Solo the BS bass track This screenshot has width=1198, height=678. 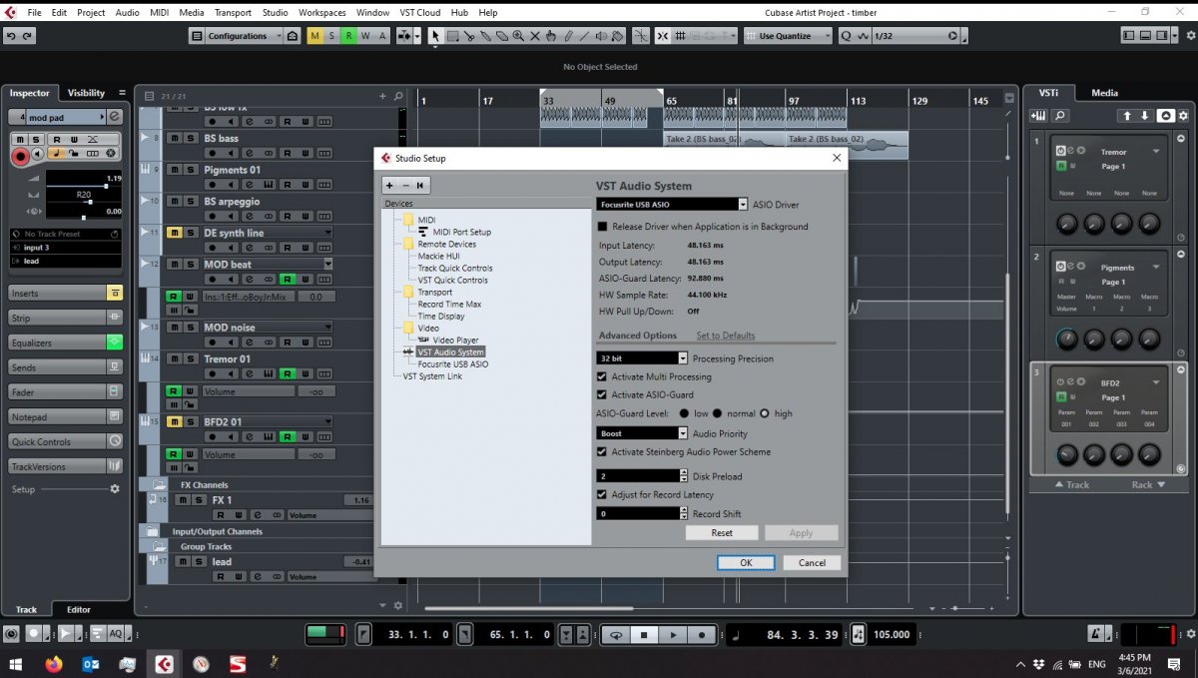click(x=191, y=138)
